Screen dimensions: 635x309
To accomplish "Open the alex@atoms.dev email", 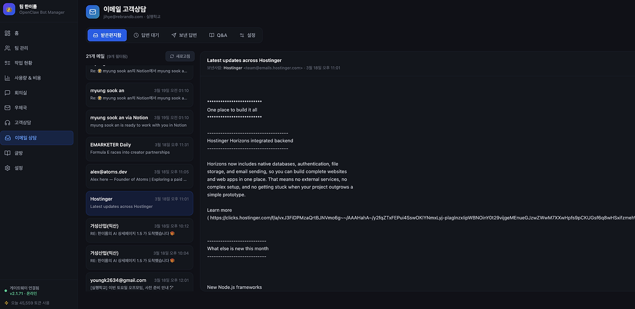I will pyautogui.click(x=139, y=176).
